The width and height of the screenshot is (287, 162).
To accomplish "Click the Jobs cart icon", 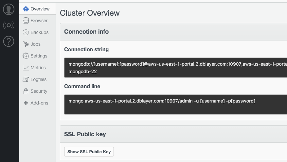I will 26,44.
